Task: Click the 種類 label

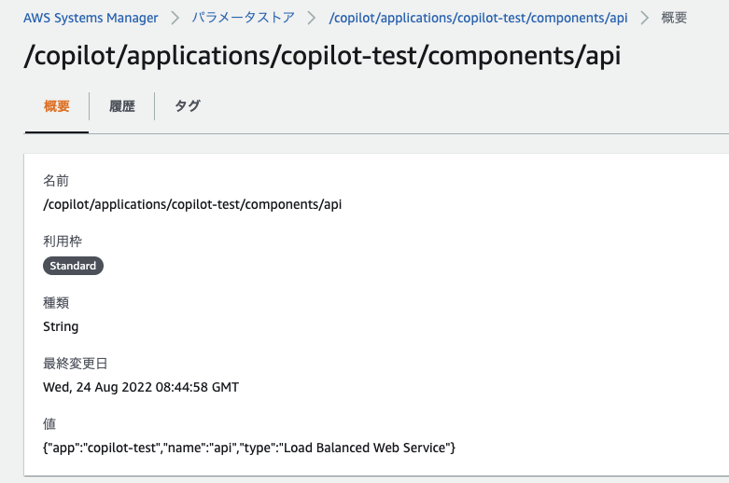Action: 56,302
